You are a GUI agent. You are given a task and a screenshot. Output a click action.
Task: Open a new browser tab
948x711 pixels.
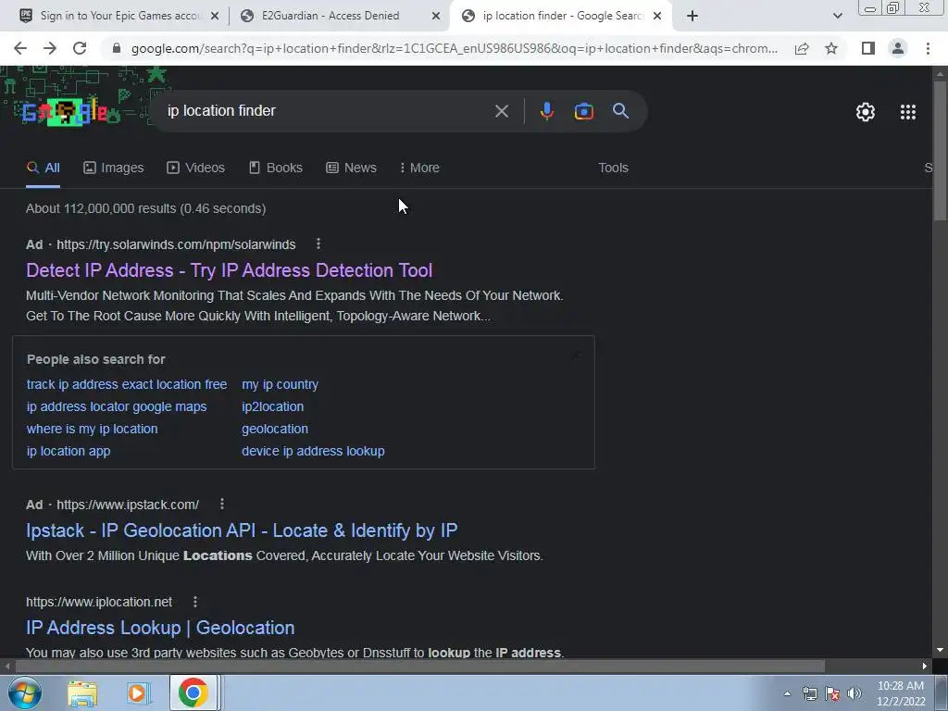tap(692, 16)
